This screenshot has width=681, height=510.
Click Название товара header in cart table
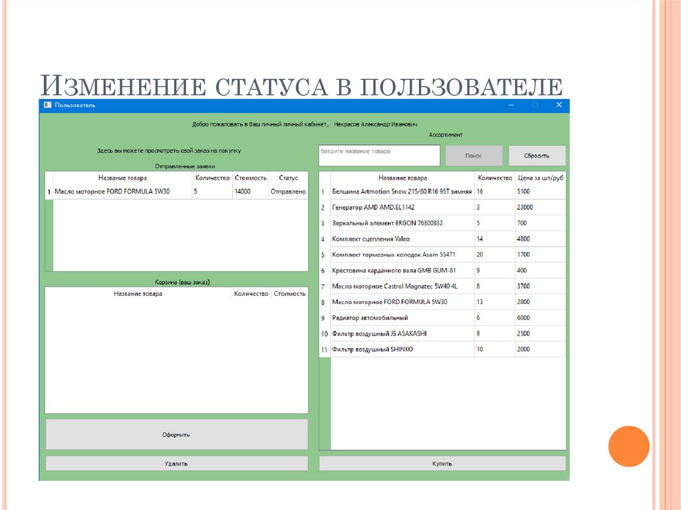138,293
